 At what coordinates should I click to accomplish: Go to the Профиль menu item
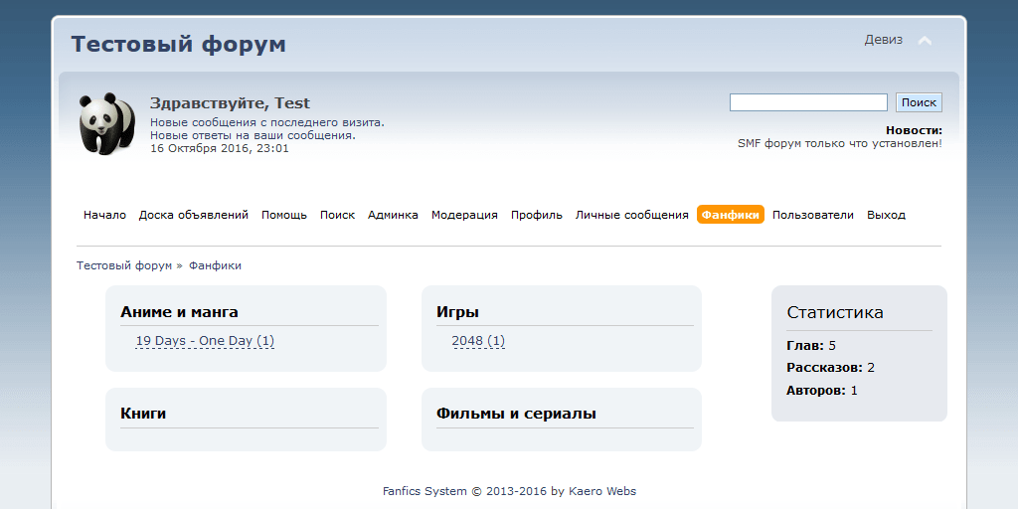[537, 215]
